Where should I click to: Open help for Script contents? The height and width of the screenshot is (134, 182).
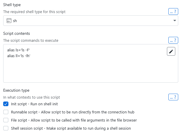click(173, 40)
